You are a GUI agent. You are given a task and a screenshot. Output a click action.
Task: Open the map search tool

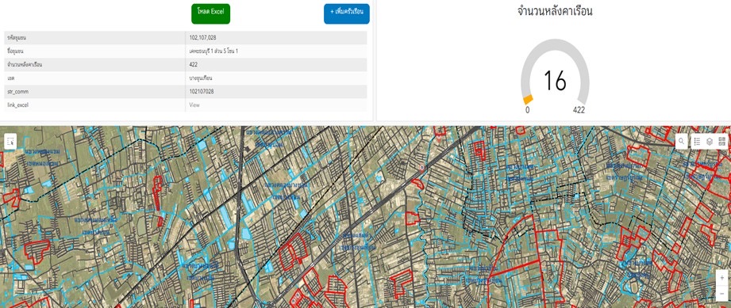tap(682, 142)
